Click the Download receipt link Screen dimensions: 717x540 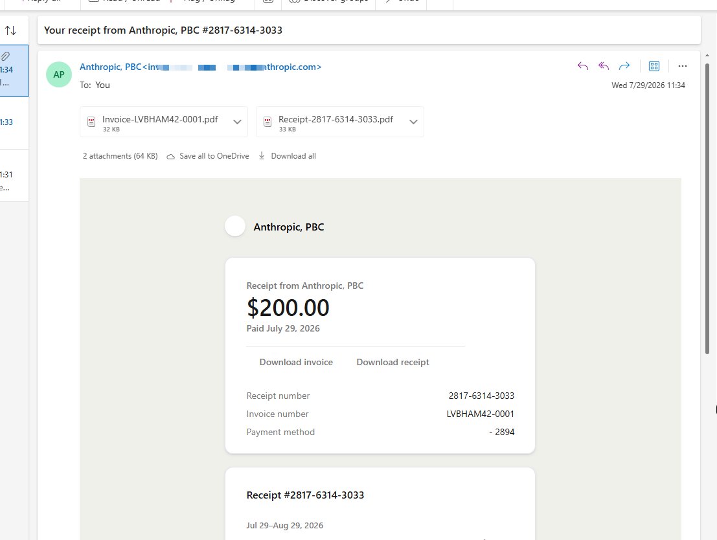pos(393,362)
